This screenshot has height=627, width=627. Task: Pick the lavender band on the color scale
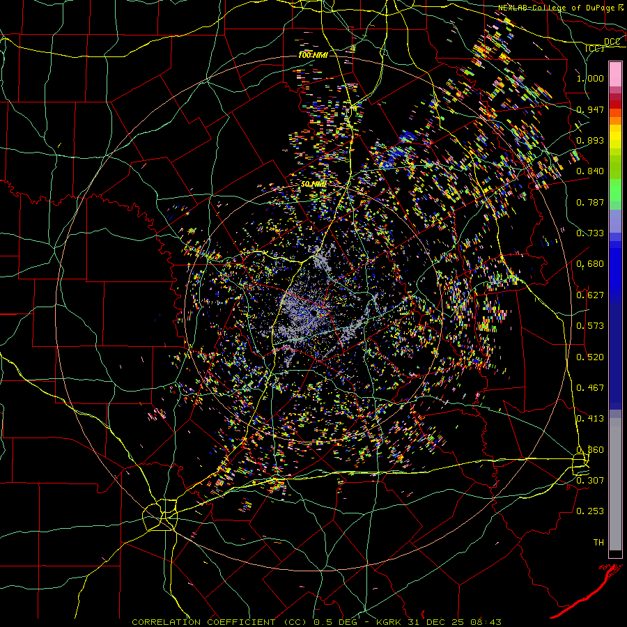(x=615, y=221)
